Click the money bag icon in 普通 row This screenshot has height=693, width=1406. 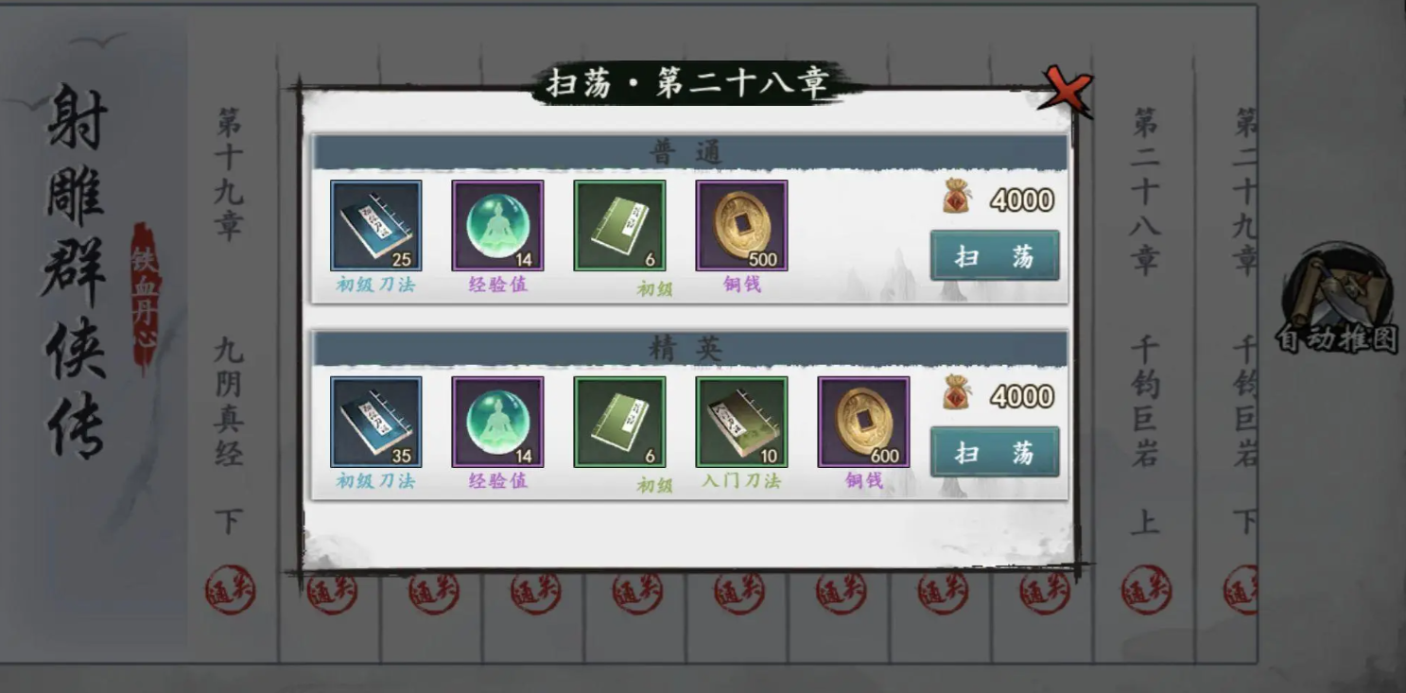(x=958, y=197)
